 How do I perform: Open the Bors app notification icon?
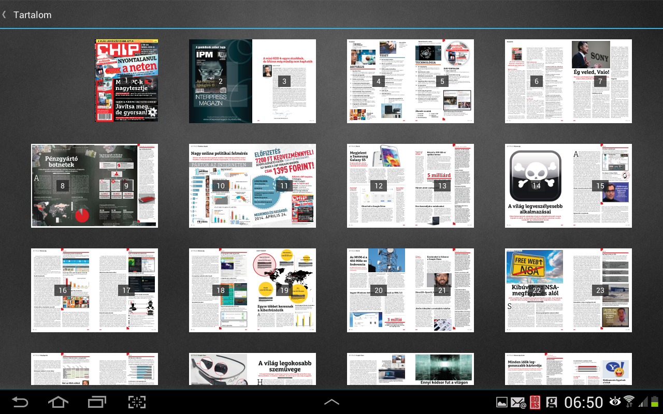[535, 402]
